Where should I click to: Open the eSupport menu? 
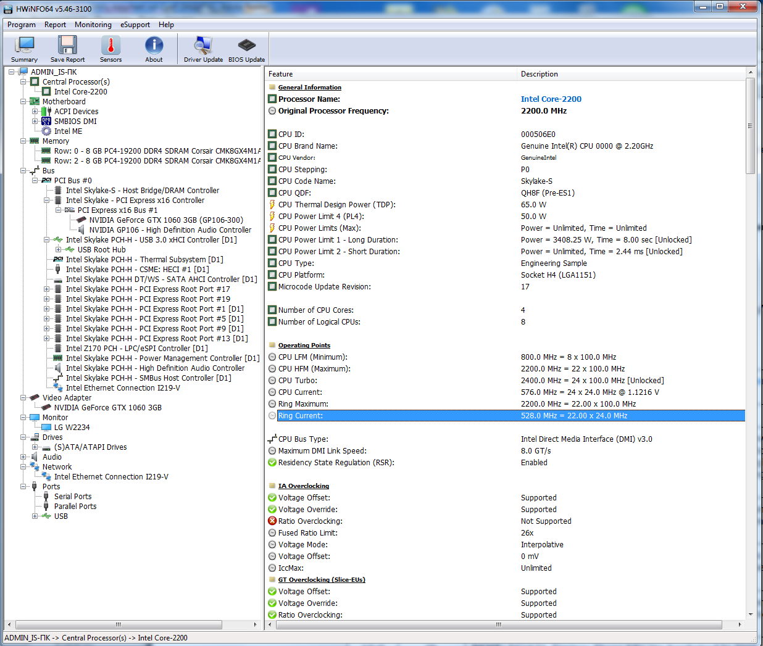(135, 25)
